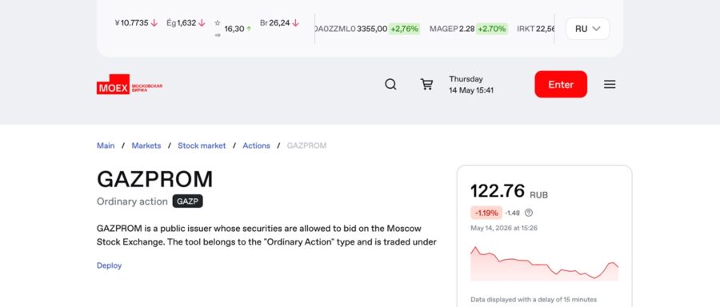Click the +2,76% badge in ticker
Viewport: 720px width, 307px height.
[404, 29]
